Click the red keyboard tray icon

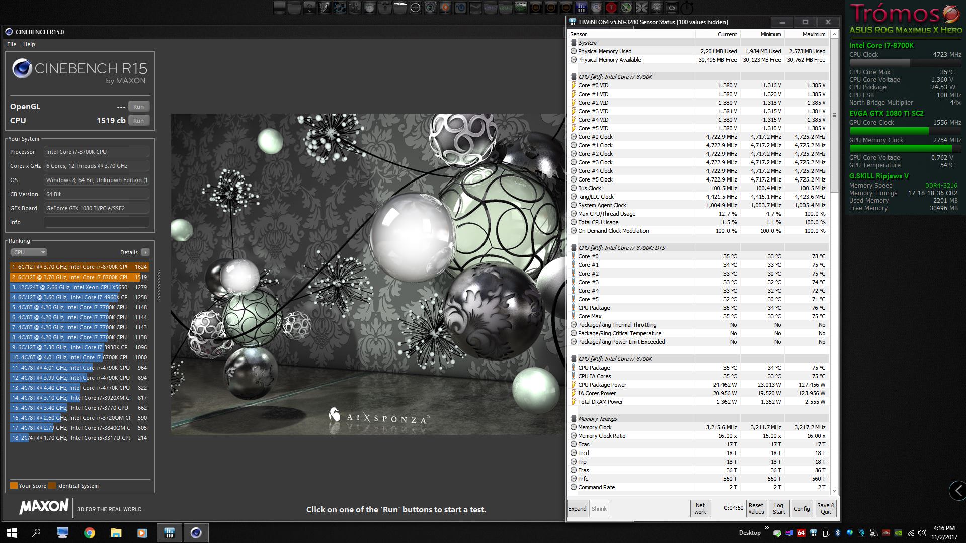click(x=886, y=533)
